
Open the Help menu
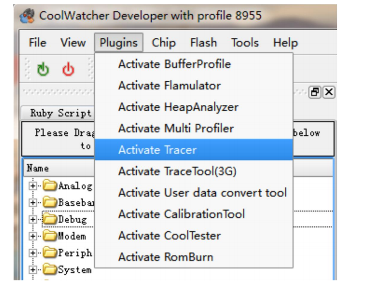point(285,43)
